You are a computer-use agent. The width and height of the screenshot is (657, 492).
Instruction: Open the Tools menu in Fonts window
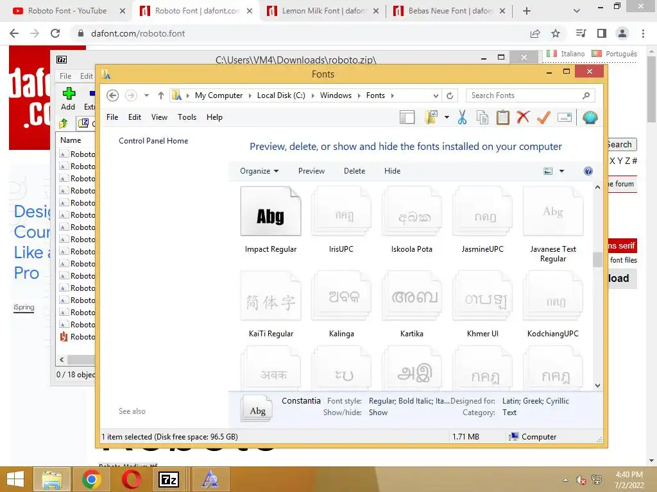(187, 117)
